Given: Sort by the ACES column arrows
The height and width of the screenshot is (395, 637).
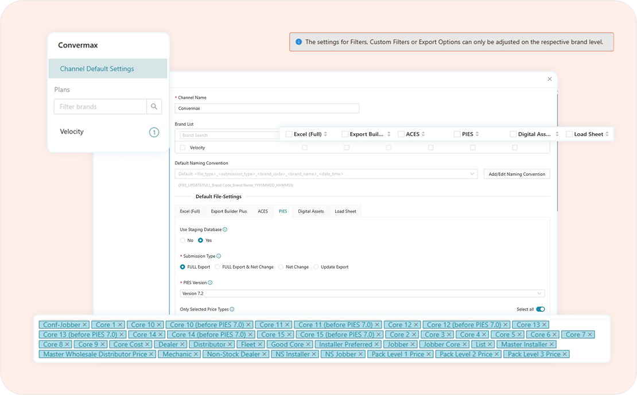Looking at the screenshot, I should [424, 134].
